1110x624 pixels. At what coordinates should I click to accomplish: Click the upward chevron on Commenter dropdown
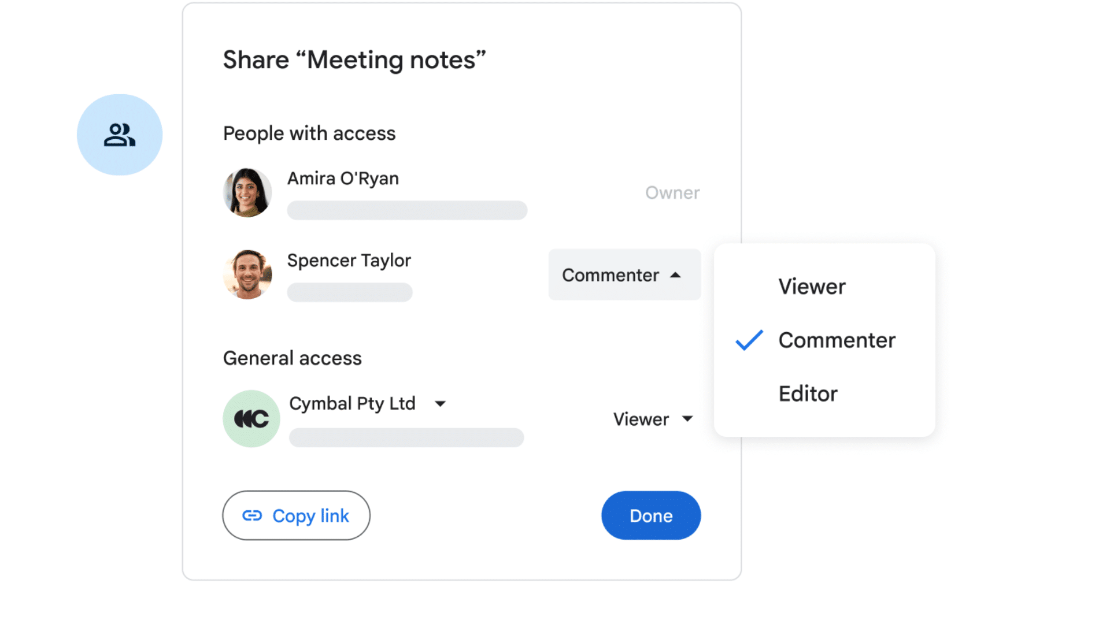coord(676,275)
